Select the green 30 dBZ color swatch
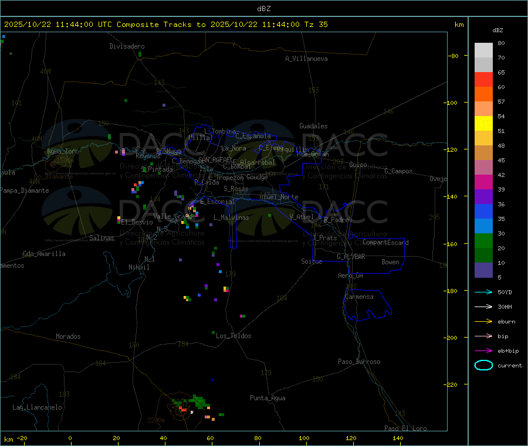 pyautogui.click(x=483, y=240)
